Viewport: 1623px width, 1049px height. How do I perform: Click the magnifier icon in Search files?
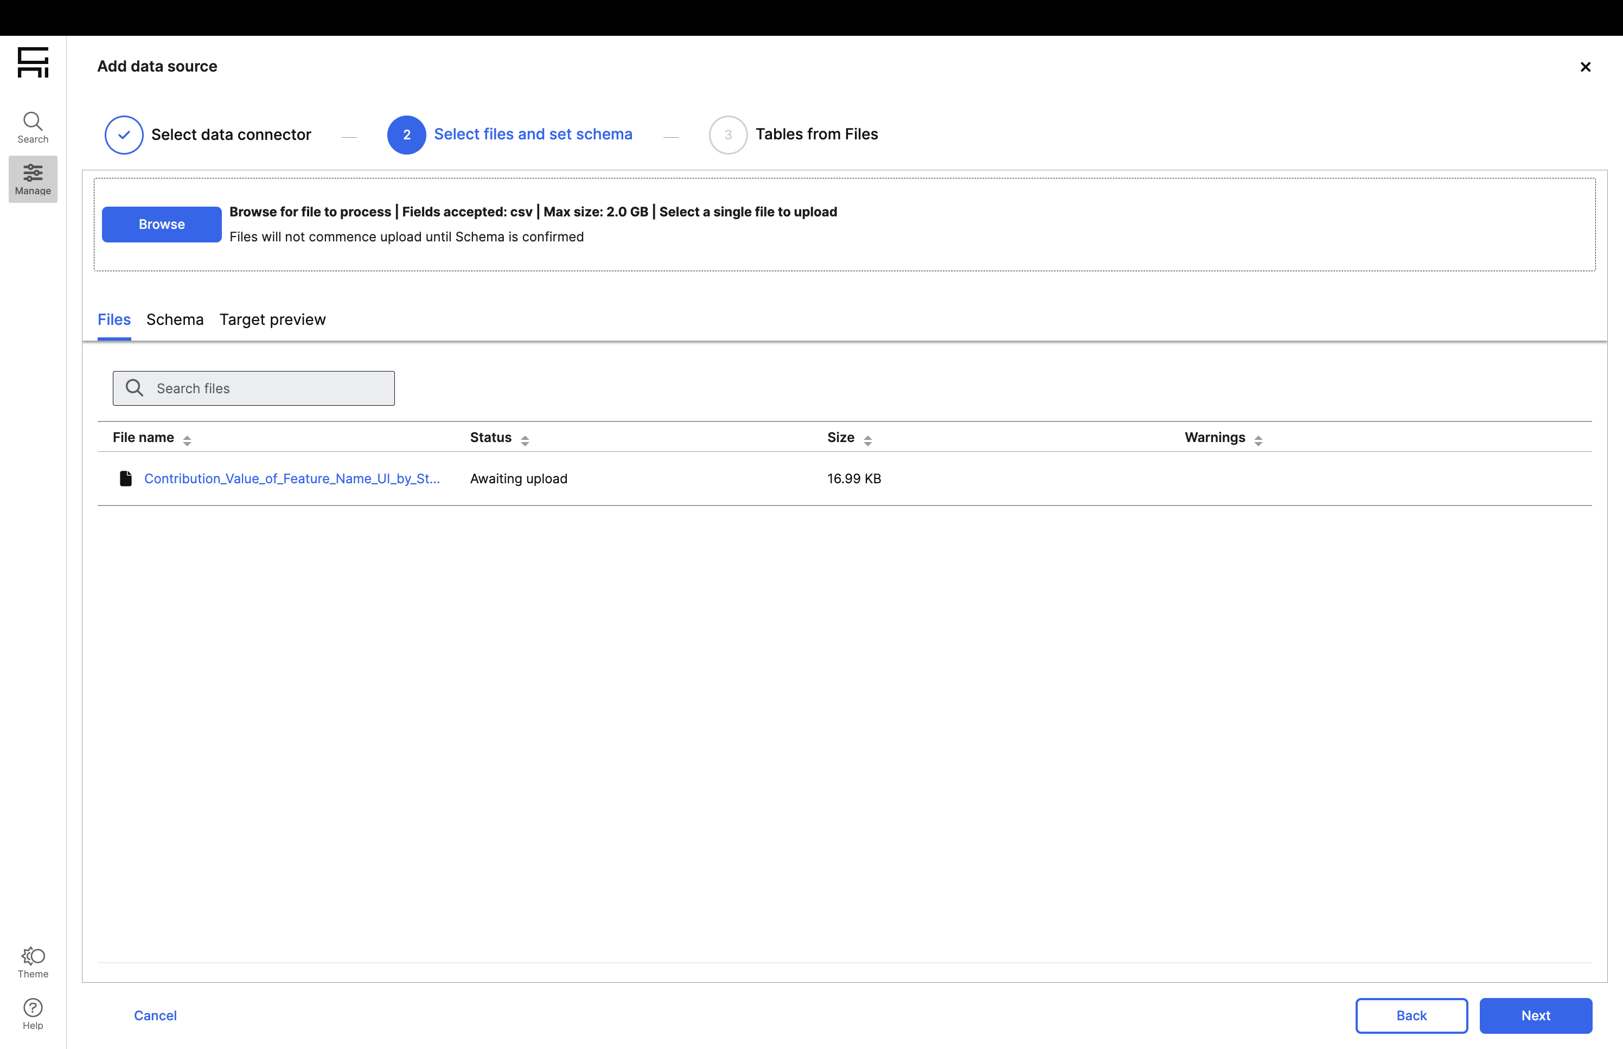[x=135, y=388]
